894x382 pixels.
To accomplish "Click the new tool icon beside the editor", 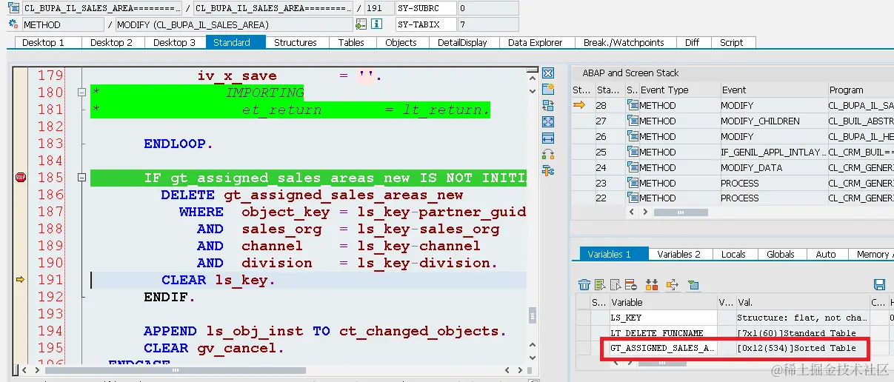I will point(548,90).
